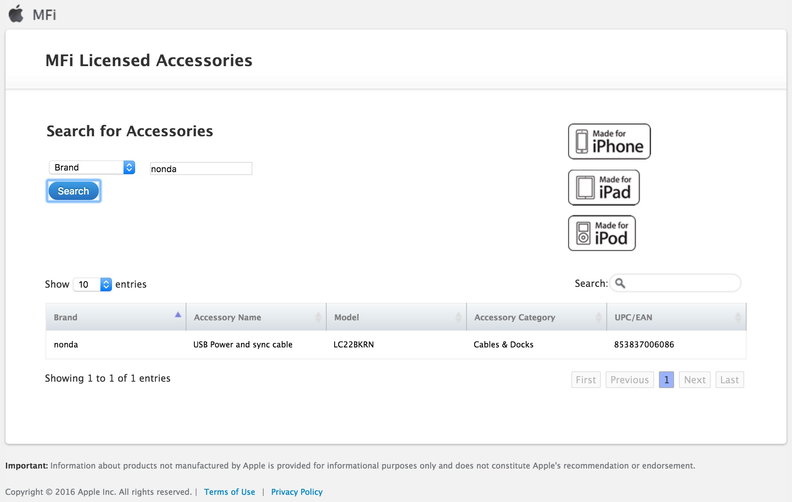The width and height of the screenshot is (792, 502).
Task: Focus the table Search filter field
Action: [x=675, y=283]
